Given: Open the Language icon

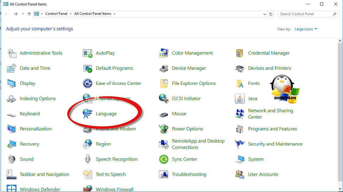Looking at the screenshot, I should pos(87,114).
